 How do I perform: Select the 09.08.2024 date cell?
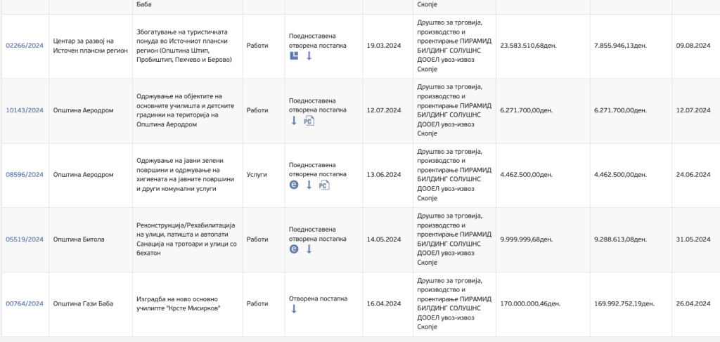pos(690,46)
